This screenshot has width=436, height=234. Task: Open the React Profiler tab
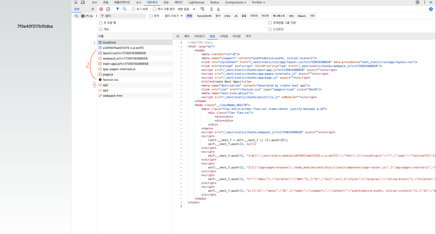tap(258, 2)
